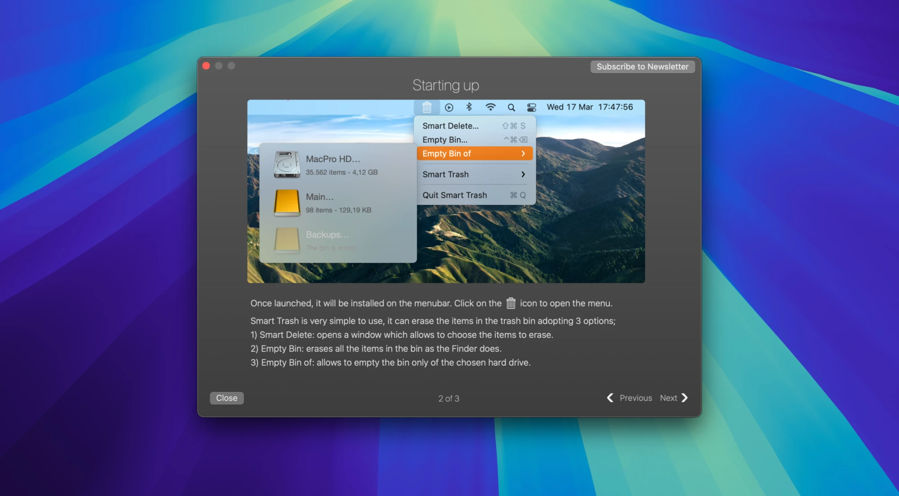Open the Previous page chevron
This screenshot has width=899, height=496.
(610, 398)
